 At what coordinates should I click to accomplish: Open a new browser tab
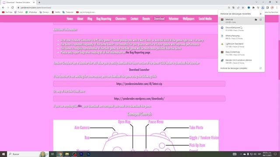(39, 3)
